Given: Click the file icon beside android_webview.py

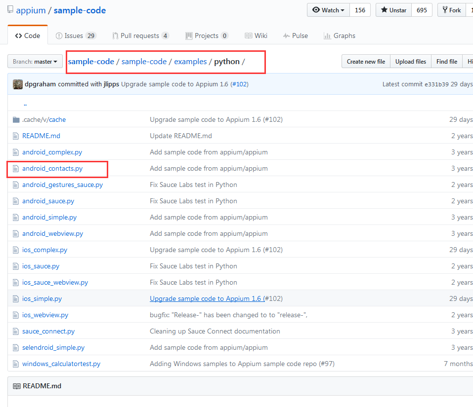Looking at the screenshot, I should [16, 234].
